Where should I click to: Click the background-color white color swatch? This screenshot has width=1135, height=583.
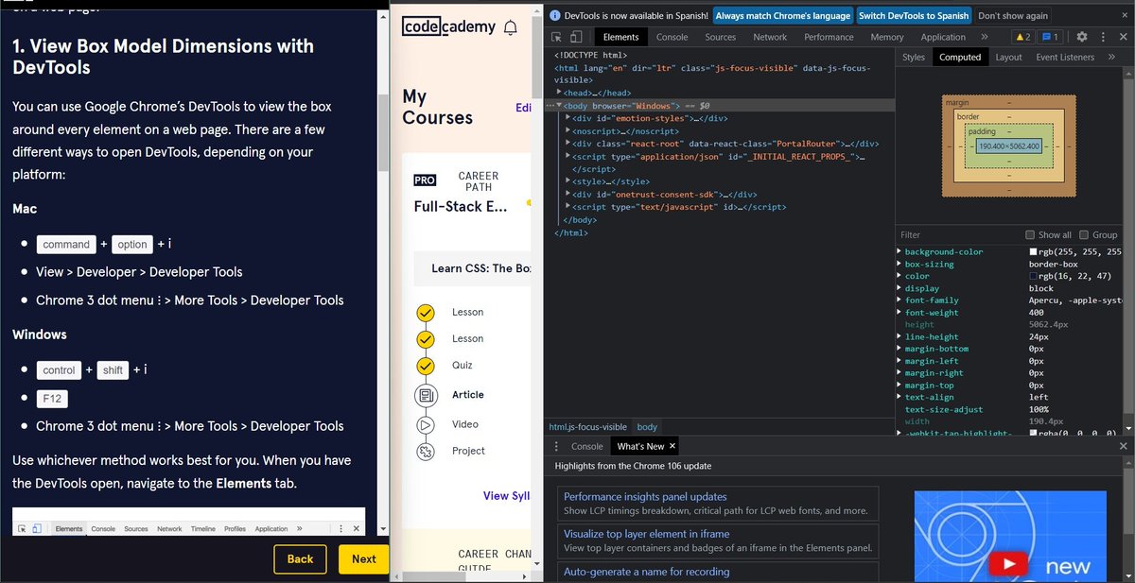[x=1033, y=252]
